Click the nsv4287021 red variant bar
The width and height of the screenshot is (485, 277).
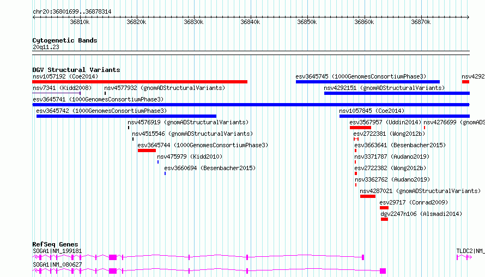tap(368, 196)
